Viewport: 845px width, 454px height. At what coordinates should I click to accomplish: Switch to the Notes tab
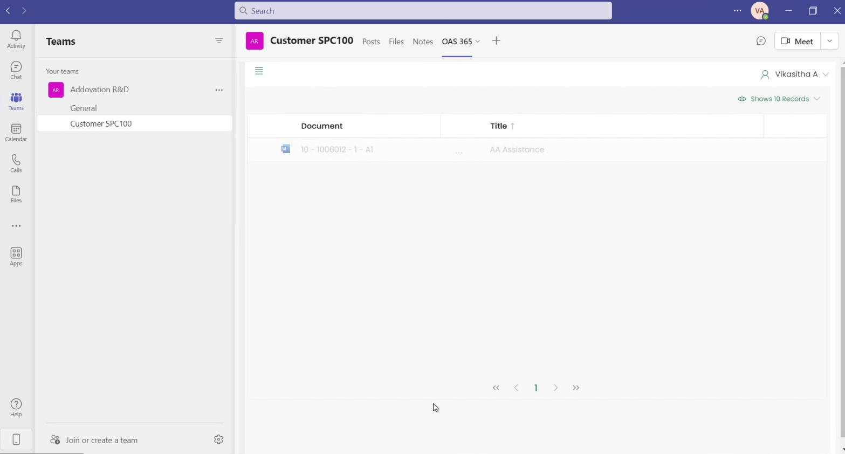click(x=423, y=42)
